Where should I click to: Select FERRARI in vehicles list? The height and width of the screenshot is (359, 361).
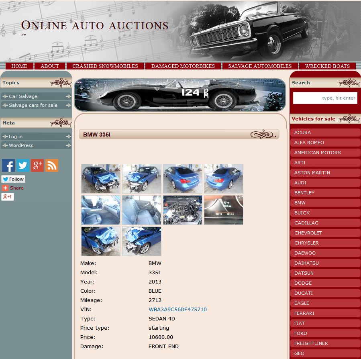(x=325, y=313)
